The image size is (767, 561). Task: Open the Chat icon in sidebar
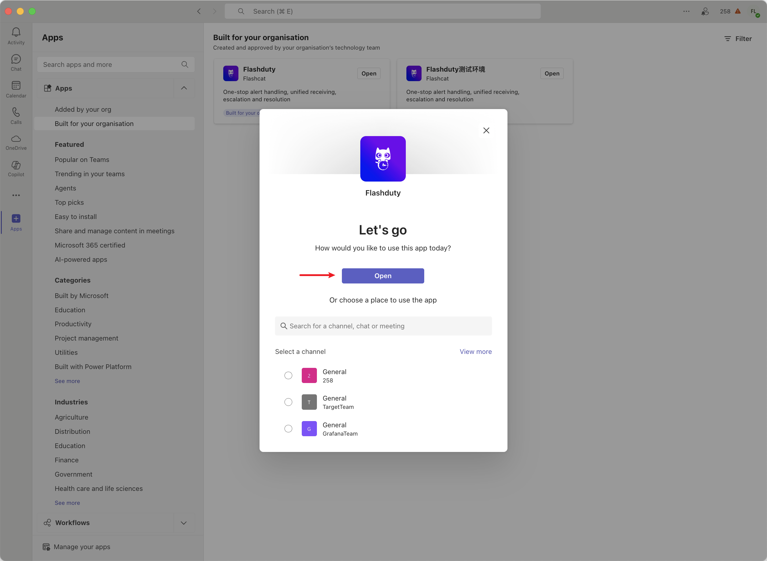coord(16,59)
